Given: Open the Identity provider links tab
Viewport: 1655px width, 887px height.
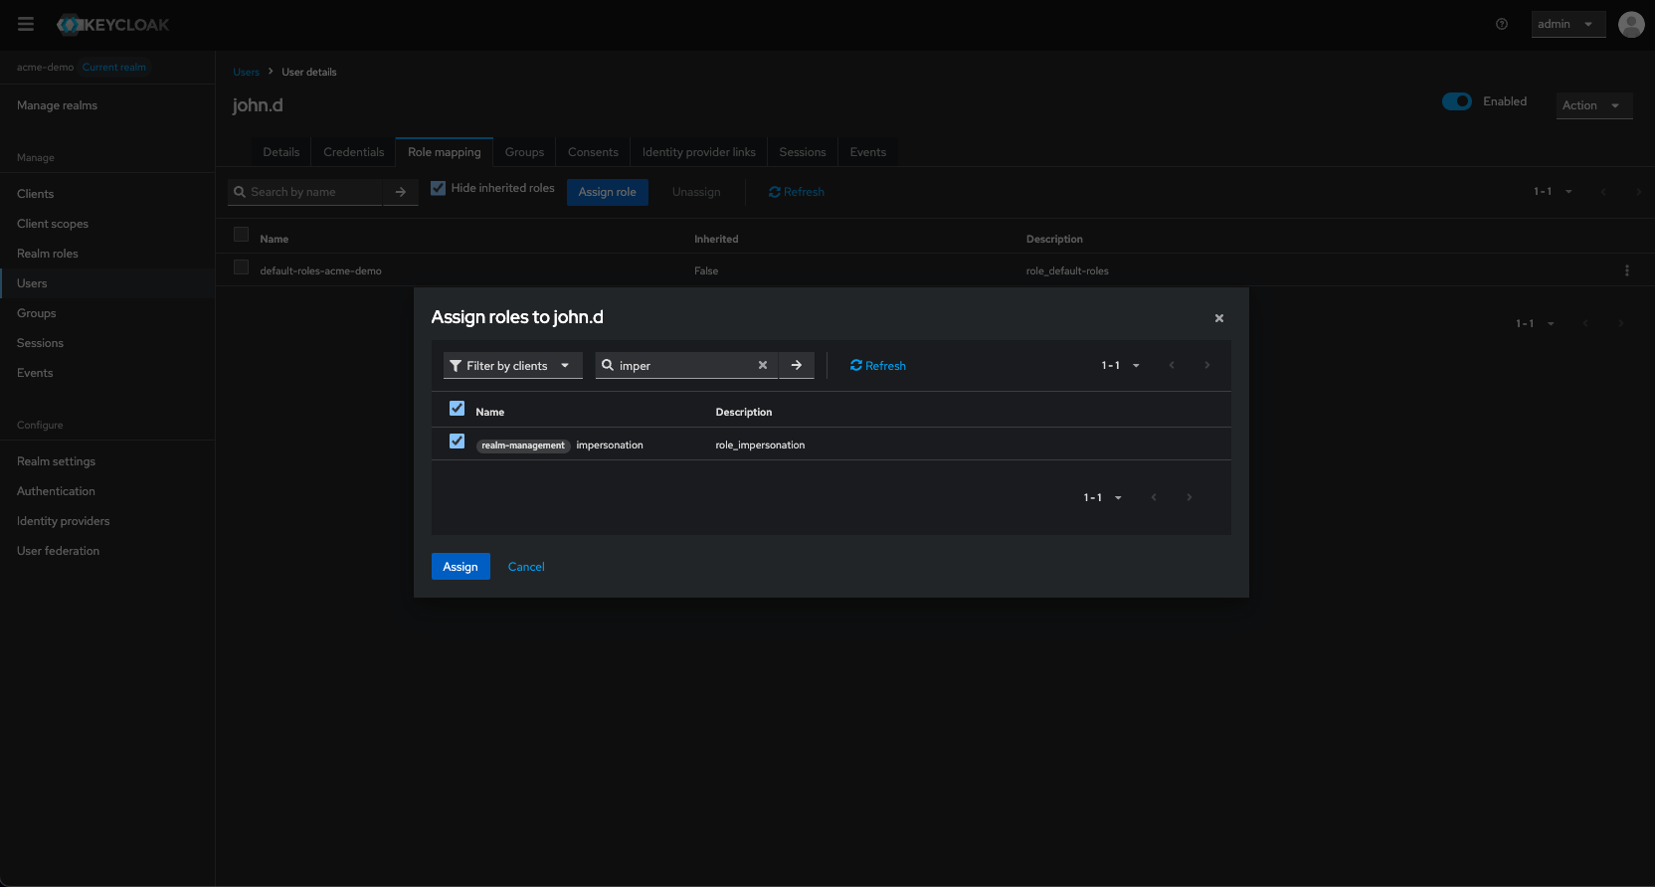Looking at the screenshot, I should [699, 152].
